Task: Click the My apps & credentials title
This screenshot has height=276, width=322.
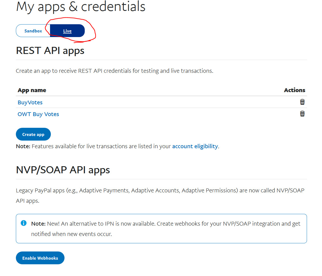Action: 81,7
